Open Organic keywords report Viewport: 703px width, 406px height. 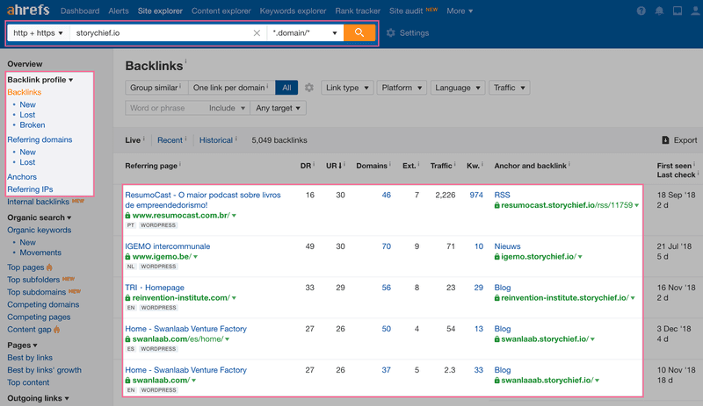click(39, 230)
